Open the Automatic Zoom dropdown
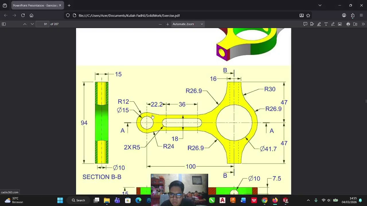 (x=188, y=24)
